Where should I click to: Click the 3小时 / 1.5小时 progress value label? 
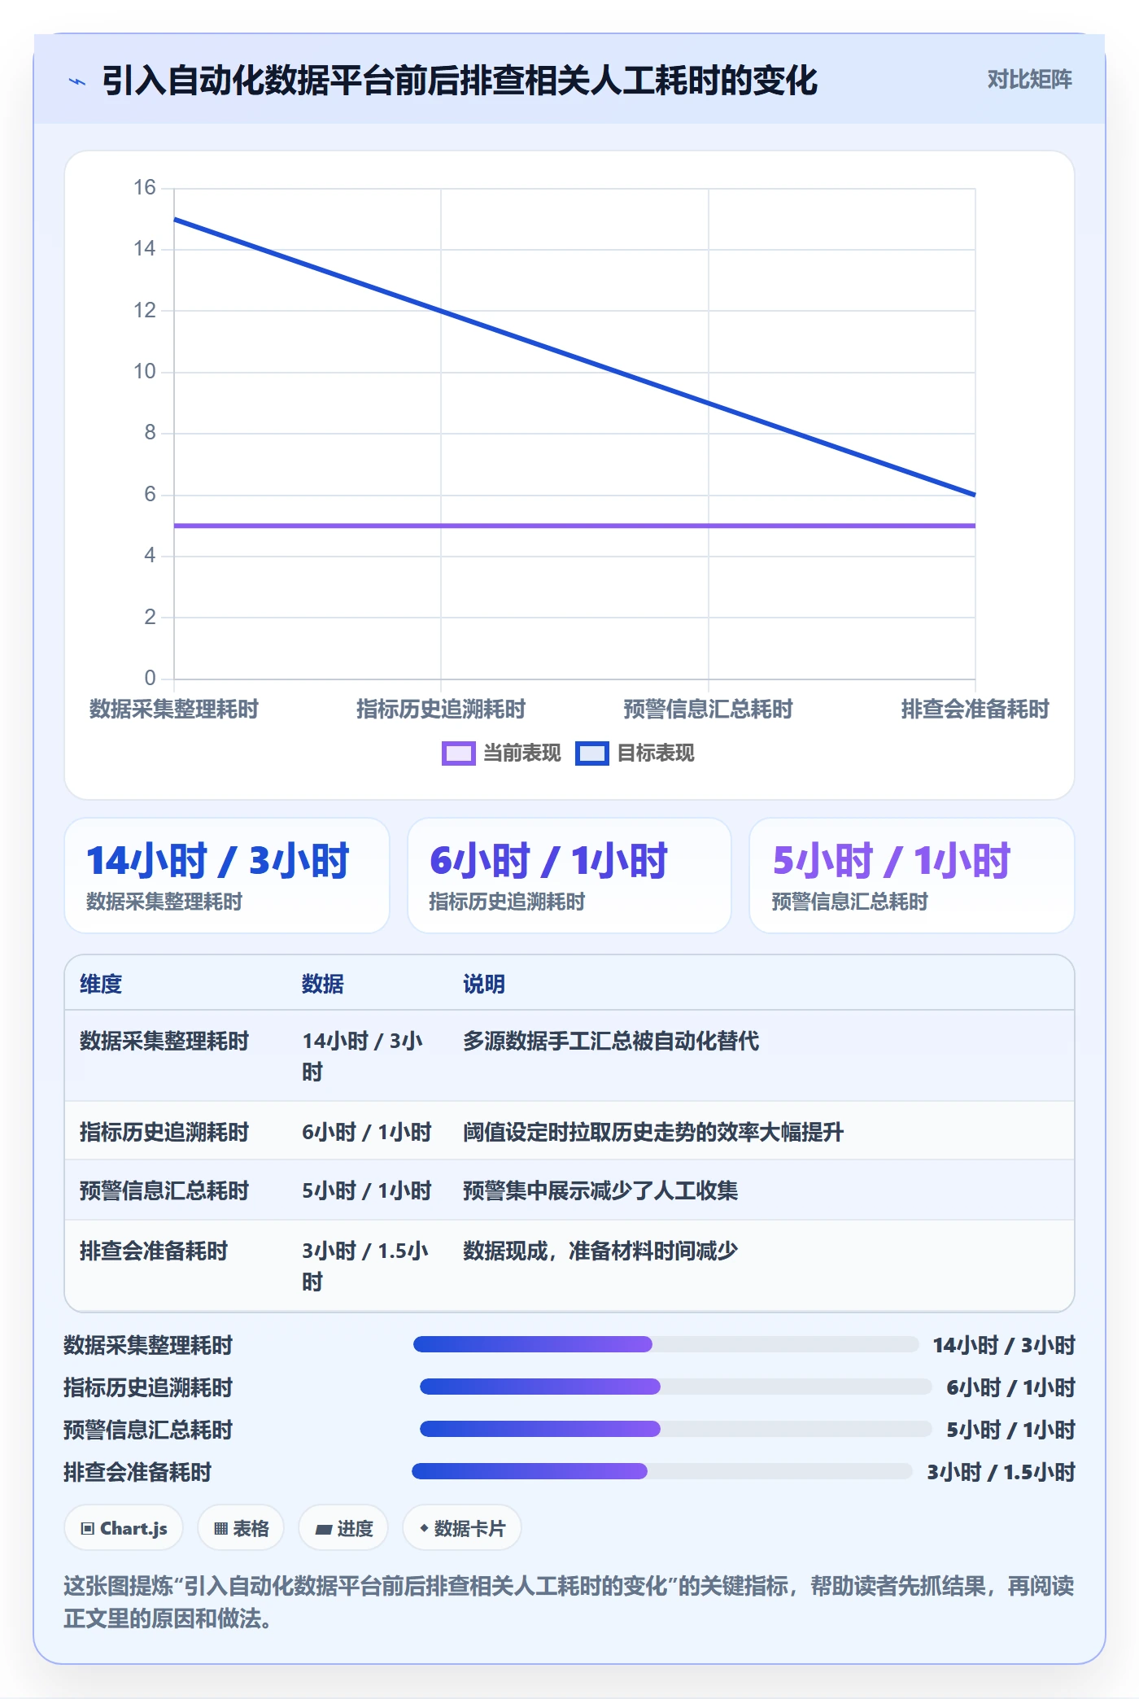(1001, 1471)
